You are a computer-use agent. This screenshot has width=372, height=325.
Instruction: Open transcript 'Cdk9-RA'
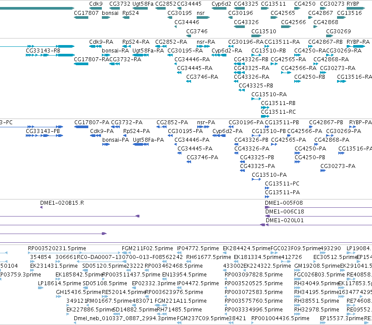pyautogui.click(x=101, y=42)
